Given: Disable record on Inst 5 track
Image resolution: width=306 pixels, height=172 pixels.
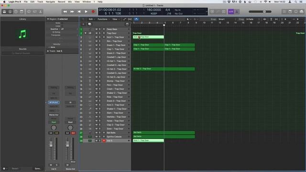Looking at the screenshot, I should coord(104,140).
